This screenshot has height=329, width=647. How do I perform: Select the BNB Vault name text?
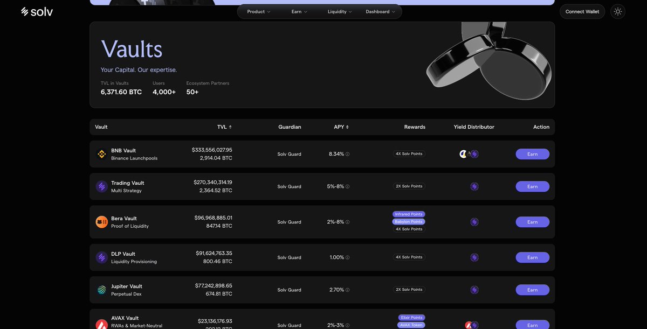[x=123, y=151]
